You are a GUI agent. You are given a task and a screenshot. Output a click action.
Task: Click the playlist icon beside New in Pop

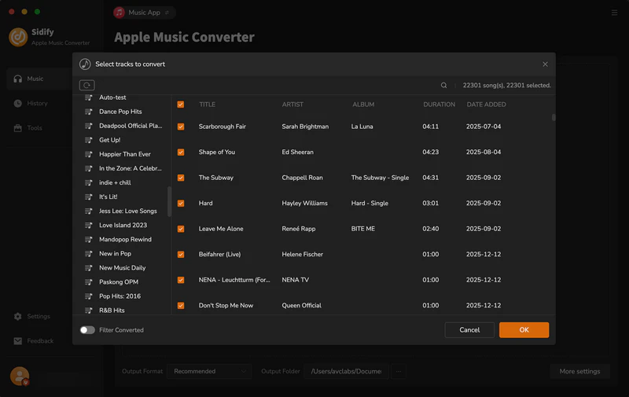pos(89,253)
